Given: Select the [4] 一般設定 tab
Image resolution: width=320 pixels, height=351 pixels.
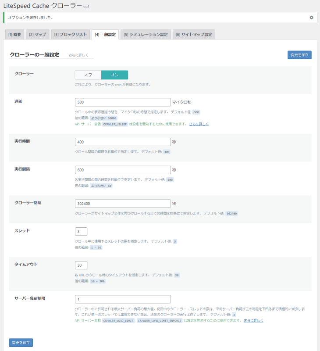Looking at the screenshot, I should tap(105, 34).
